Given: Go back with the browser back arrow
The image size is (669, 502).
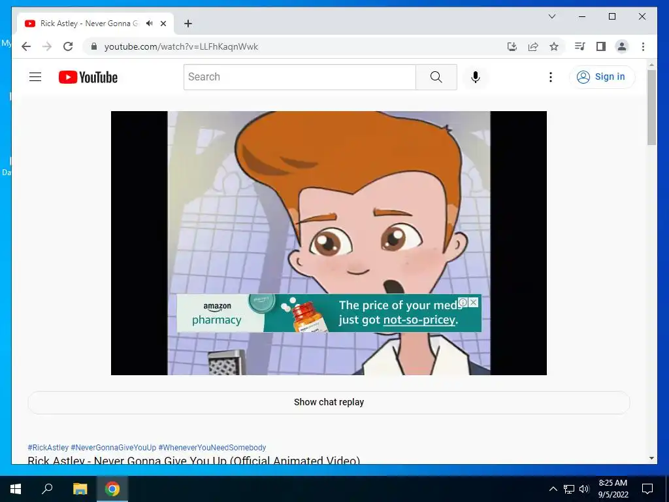Looking at the screenshot, I should click(26, 46).
